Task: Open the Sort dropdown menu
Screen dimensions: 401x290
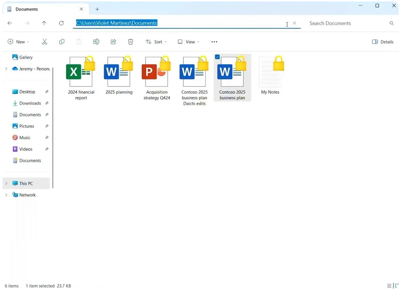Action: pyautogui.click(x=156, y=42)
